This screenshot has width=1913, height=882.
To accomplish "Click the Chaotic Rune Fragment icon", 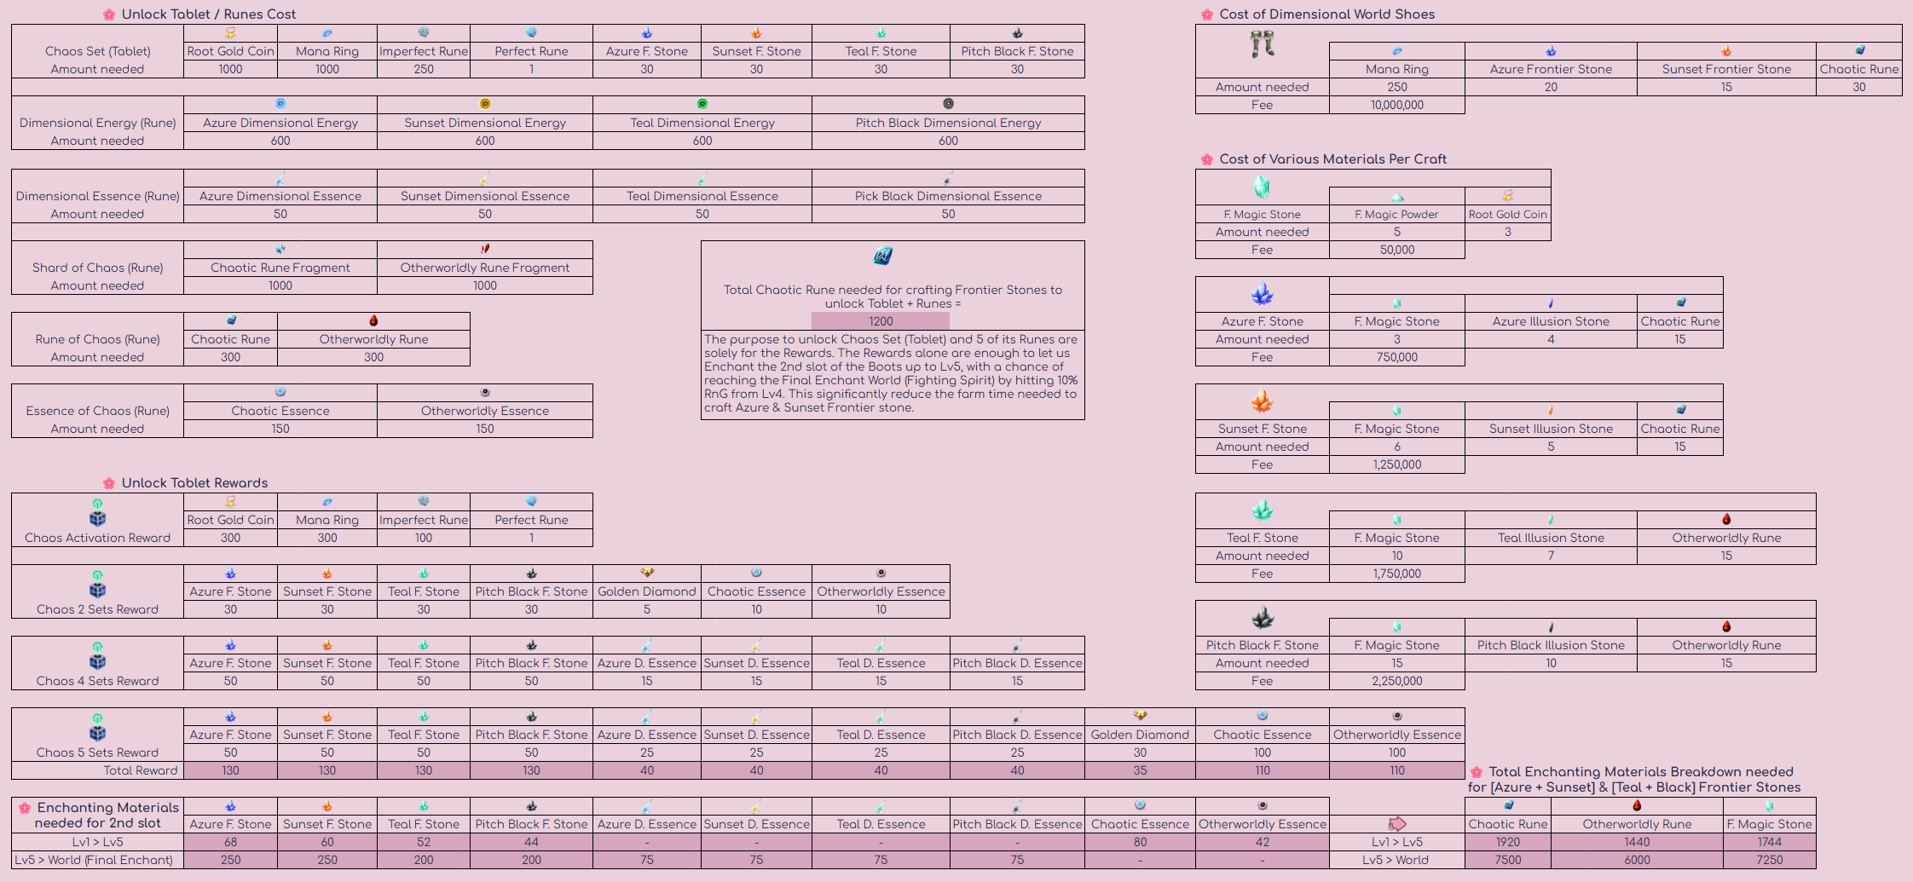I will pos(280,249).
